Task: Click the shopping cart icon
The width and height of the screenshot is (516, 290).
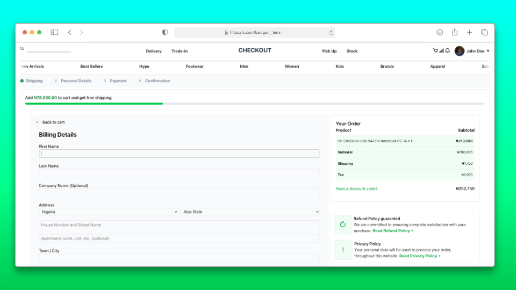Action: coord(435,51)
